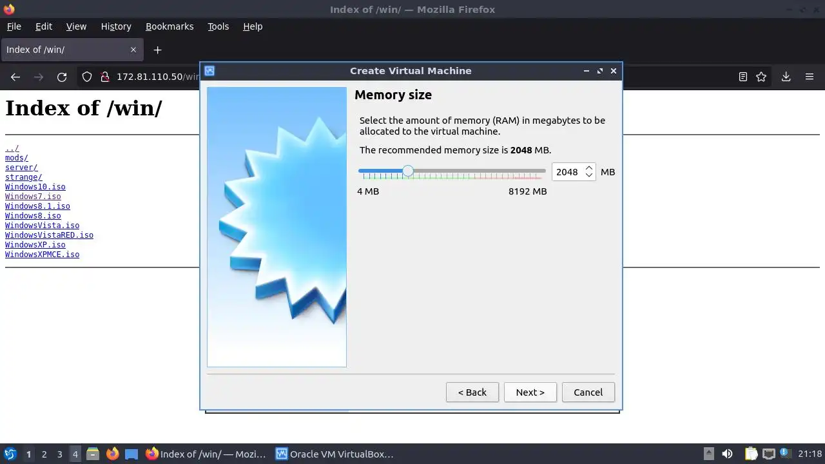Bookmark this page with the star icon
This screenshot has width=825, height=464.
(761, 77)
